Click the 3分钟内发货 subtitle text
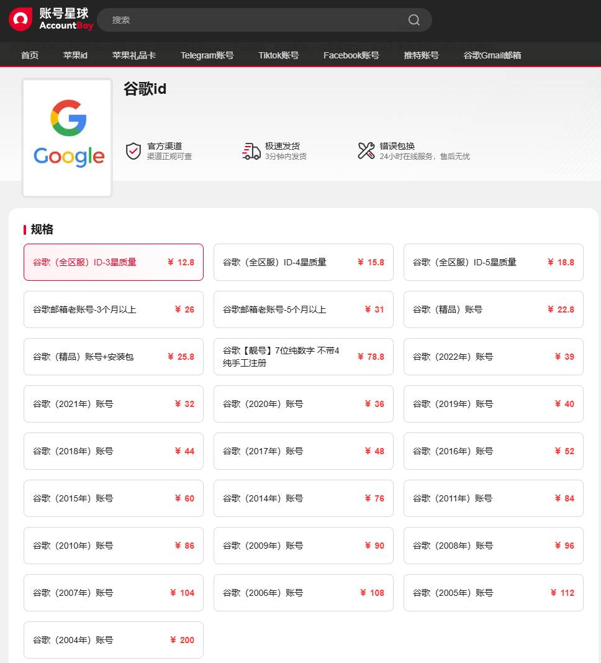601x663 pixels. 286,157
